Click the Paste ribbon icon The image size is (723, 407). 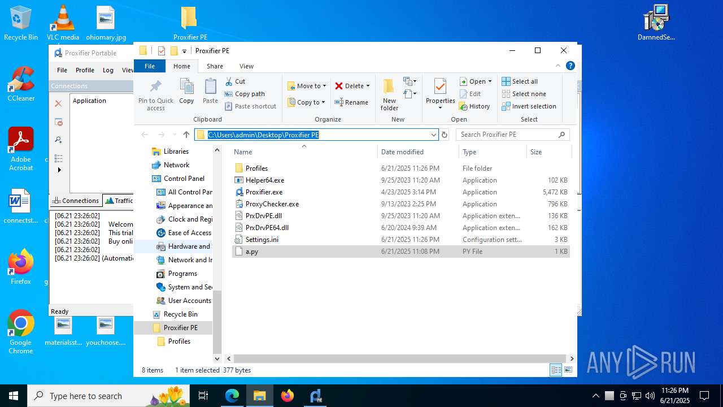(210, 92)
